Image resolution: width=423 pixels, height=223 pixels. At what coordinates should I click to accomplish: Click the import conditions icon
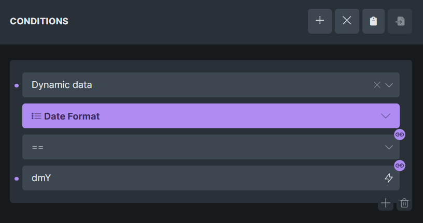click(x=400, y=21)
